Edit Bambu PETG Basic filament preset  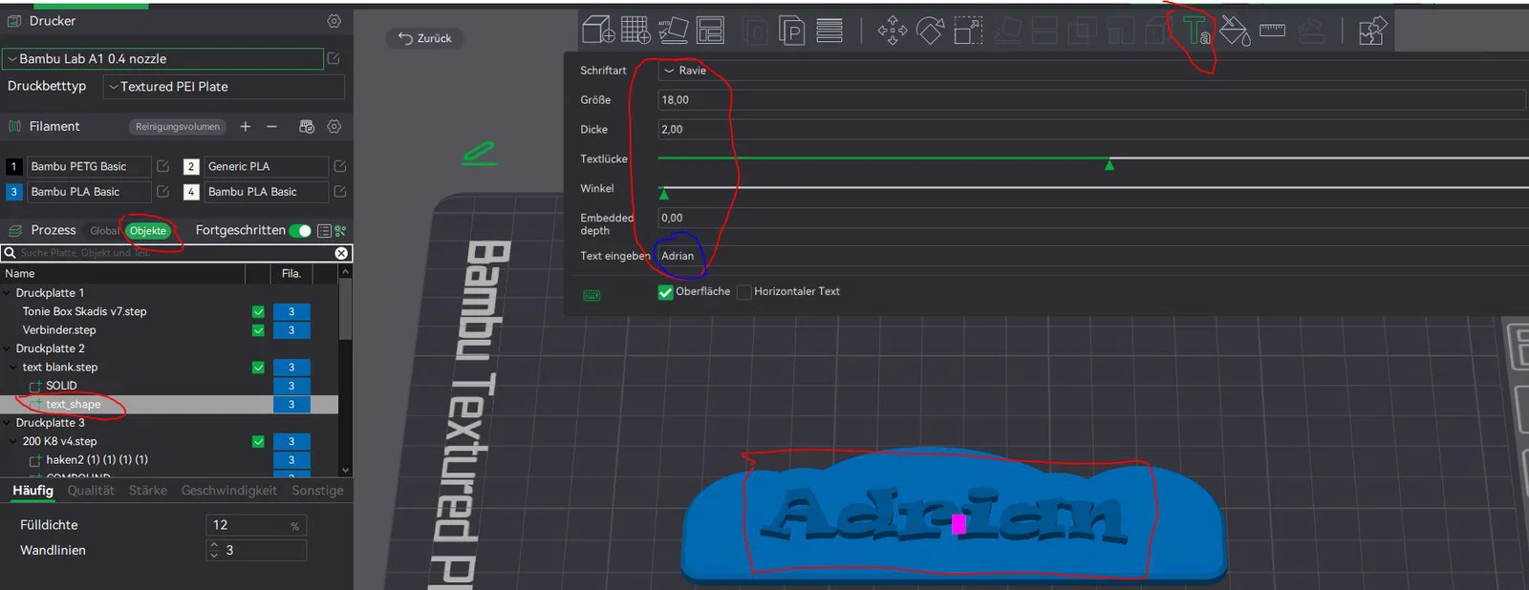tap(162, 166)
